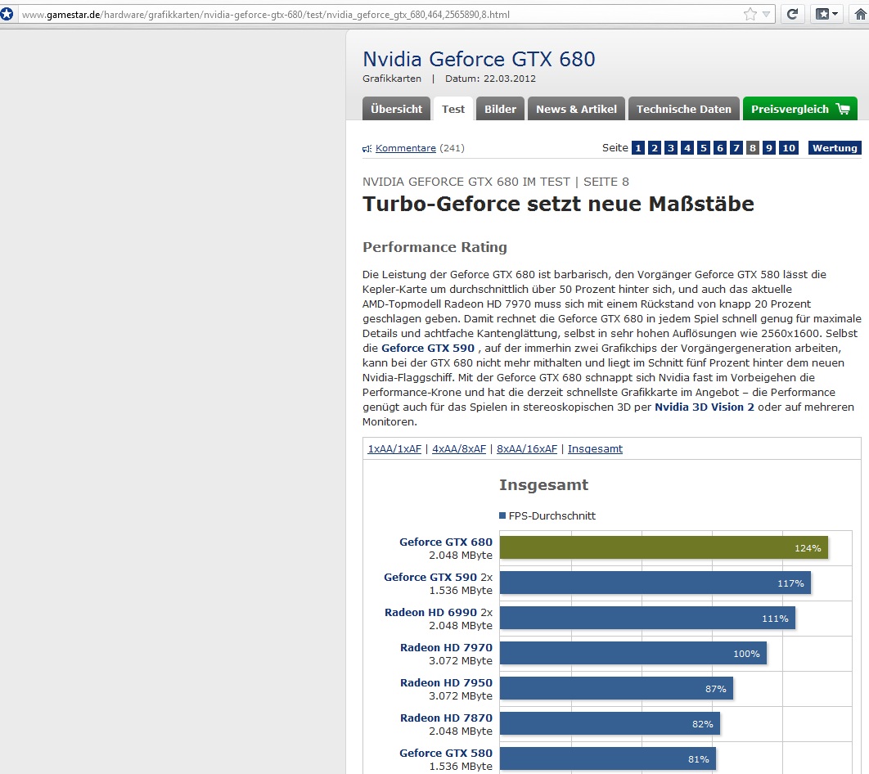Open the Kommentare link
This screenshot has height=774, width=869.
[x=406, y=148]
